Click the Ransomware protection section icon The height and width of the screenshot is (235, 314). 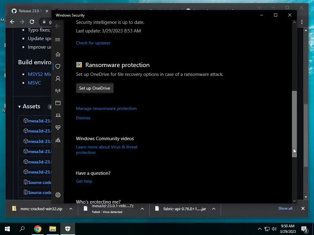(79, 65)
